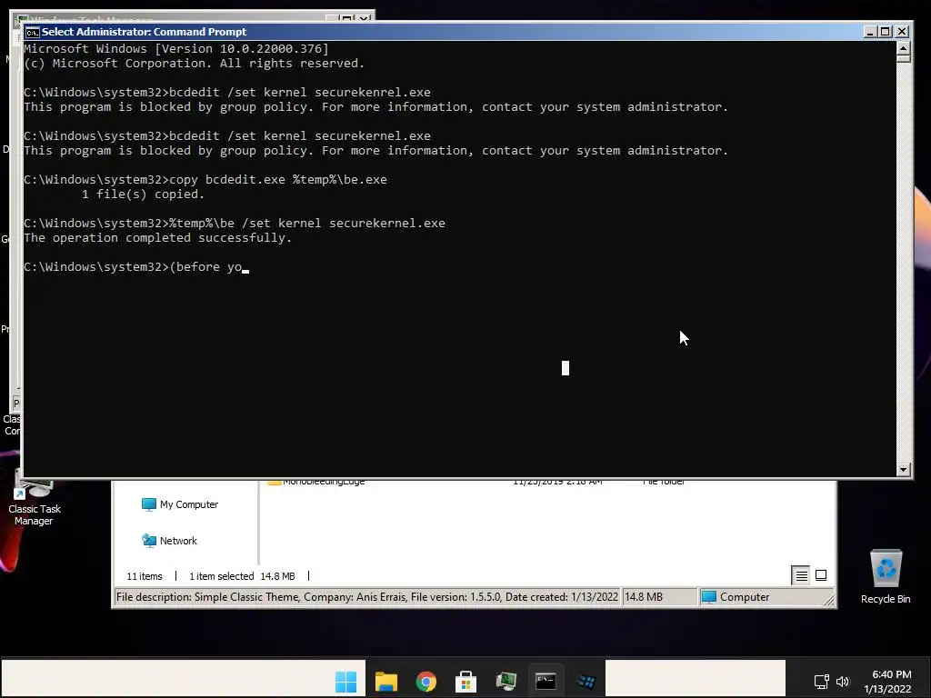Click the Command Prompt scroll down arrow
Viewport: 931px width, 698px height.
point(903,470)
